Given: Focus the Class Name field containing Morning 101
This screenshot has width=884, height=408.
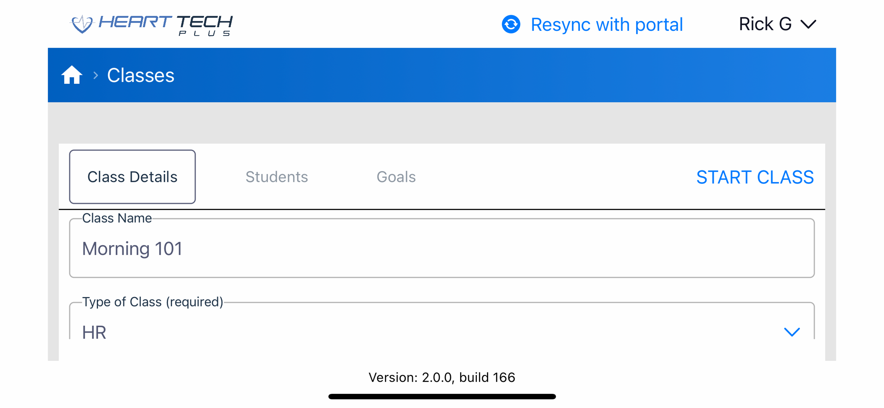Looking at the screenshot, I should [x=442, y=248].
